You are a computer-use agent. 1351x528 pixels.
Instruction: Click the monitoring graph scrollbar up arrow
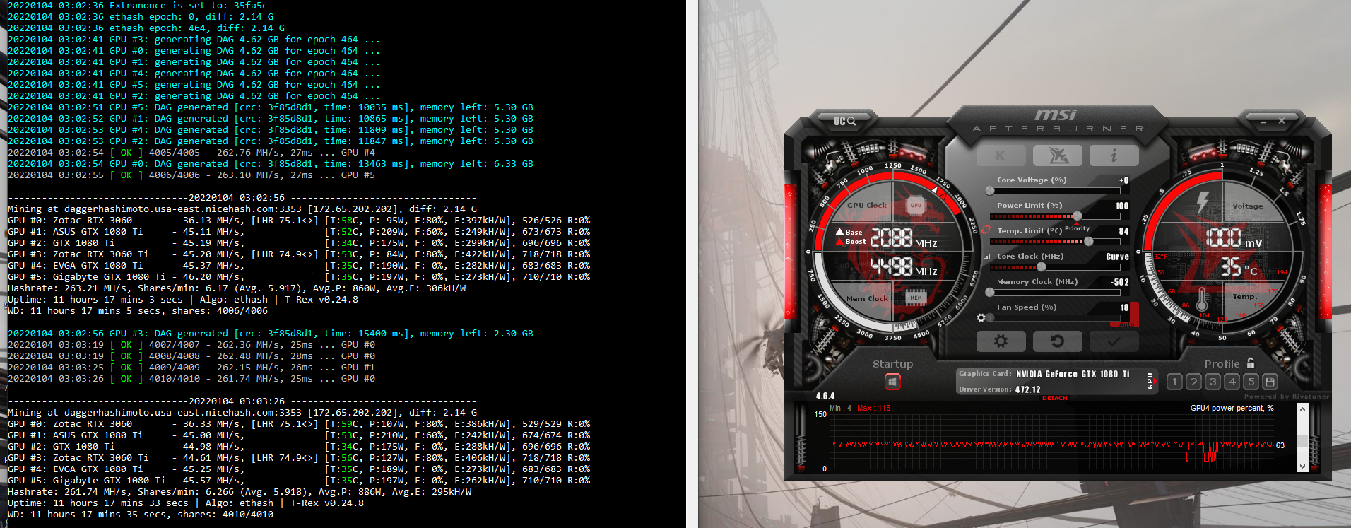pyautogui.click(x=1302, y=410)
